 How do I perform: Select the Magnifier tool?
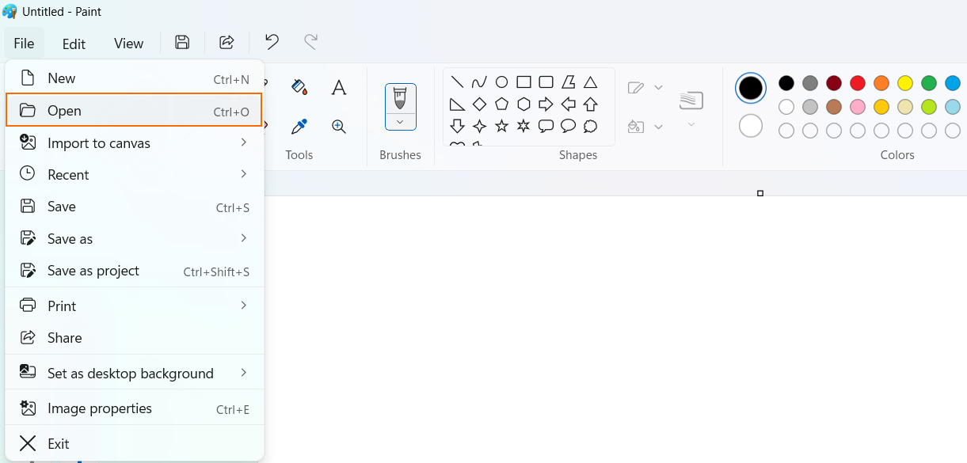click(339, 126)
